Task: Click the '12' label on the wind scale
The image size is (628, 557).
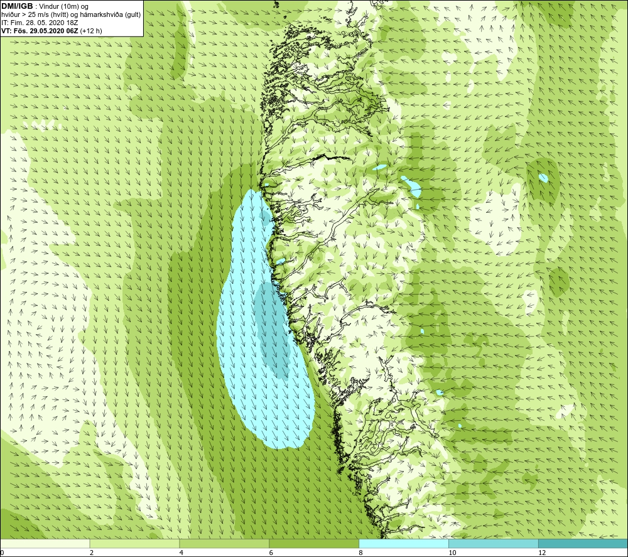Action: pos(542,553)
